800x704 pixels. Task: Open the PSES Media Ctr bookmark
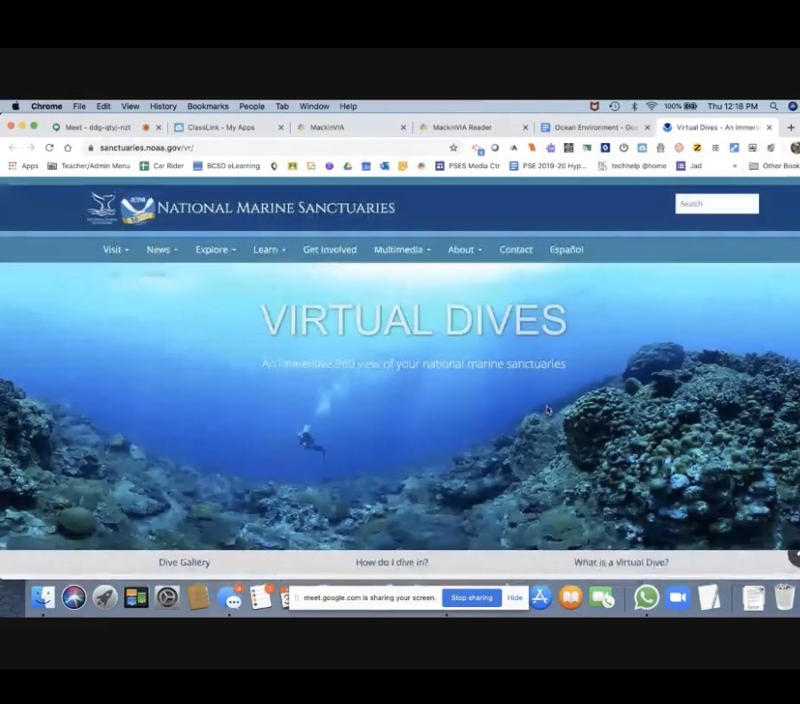468,166
